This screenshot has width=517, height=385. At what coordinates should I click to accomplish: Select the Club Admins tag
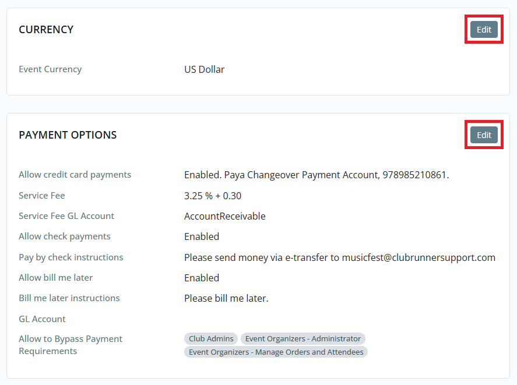pos(211,339)
